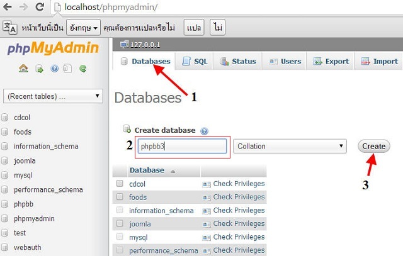Click the log out icon in sidebar
Image resolution: width=403 pixels, height=256 pixels.
39,69
